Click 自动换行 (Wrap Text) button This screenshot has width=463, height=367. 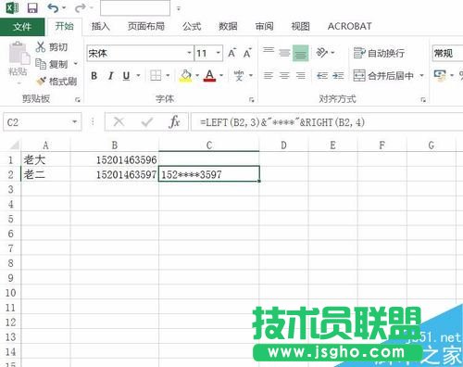coord(379,53)
